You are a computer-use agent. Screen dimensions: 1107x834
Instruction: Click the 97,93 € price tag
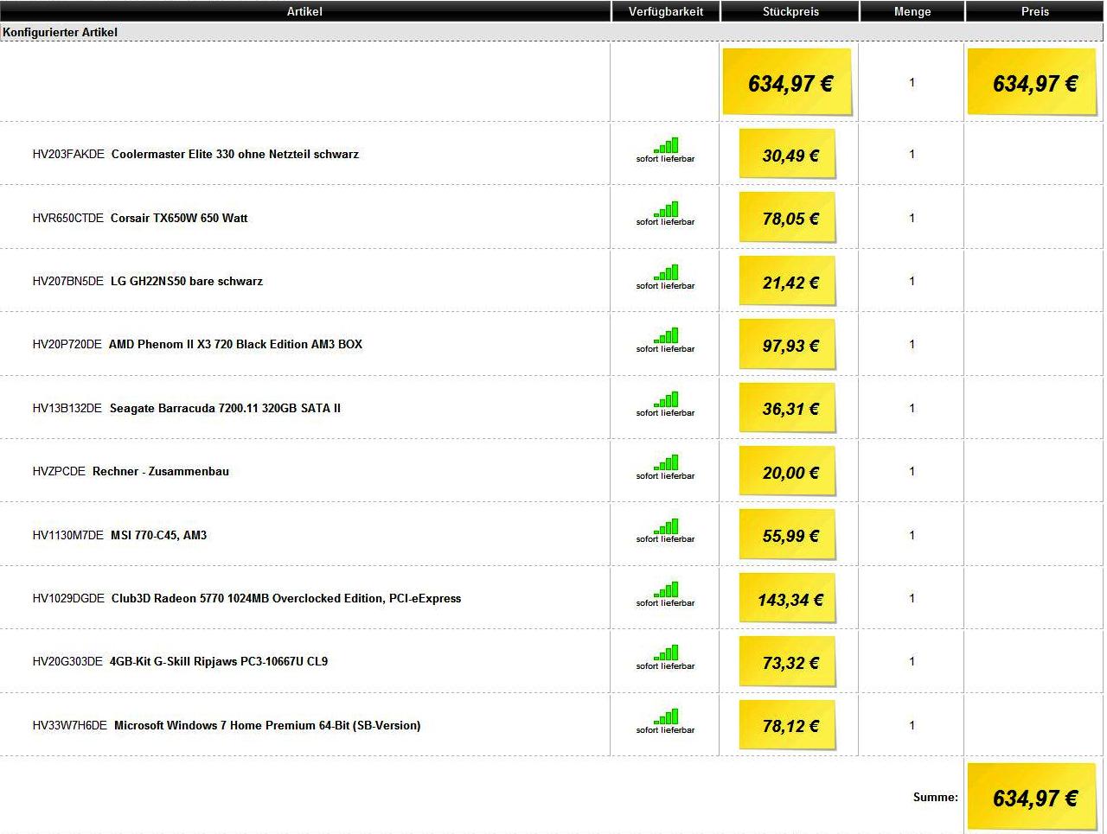tap(788, 344)
